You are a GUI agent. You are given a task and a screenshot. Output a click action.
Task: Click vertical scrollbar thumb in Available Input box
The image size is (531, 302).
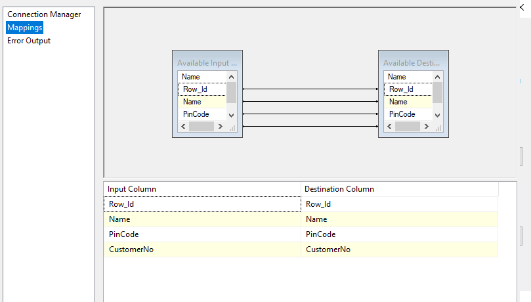pos(231,92)
